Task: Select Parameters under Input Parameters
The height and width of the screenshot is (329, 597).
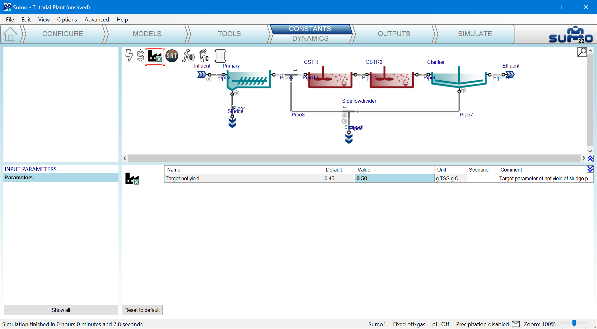Action: coord(19,178)
